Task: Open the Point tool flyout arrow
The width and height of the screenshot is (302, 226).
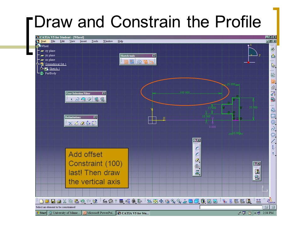Action: click(x=276, y=155)
